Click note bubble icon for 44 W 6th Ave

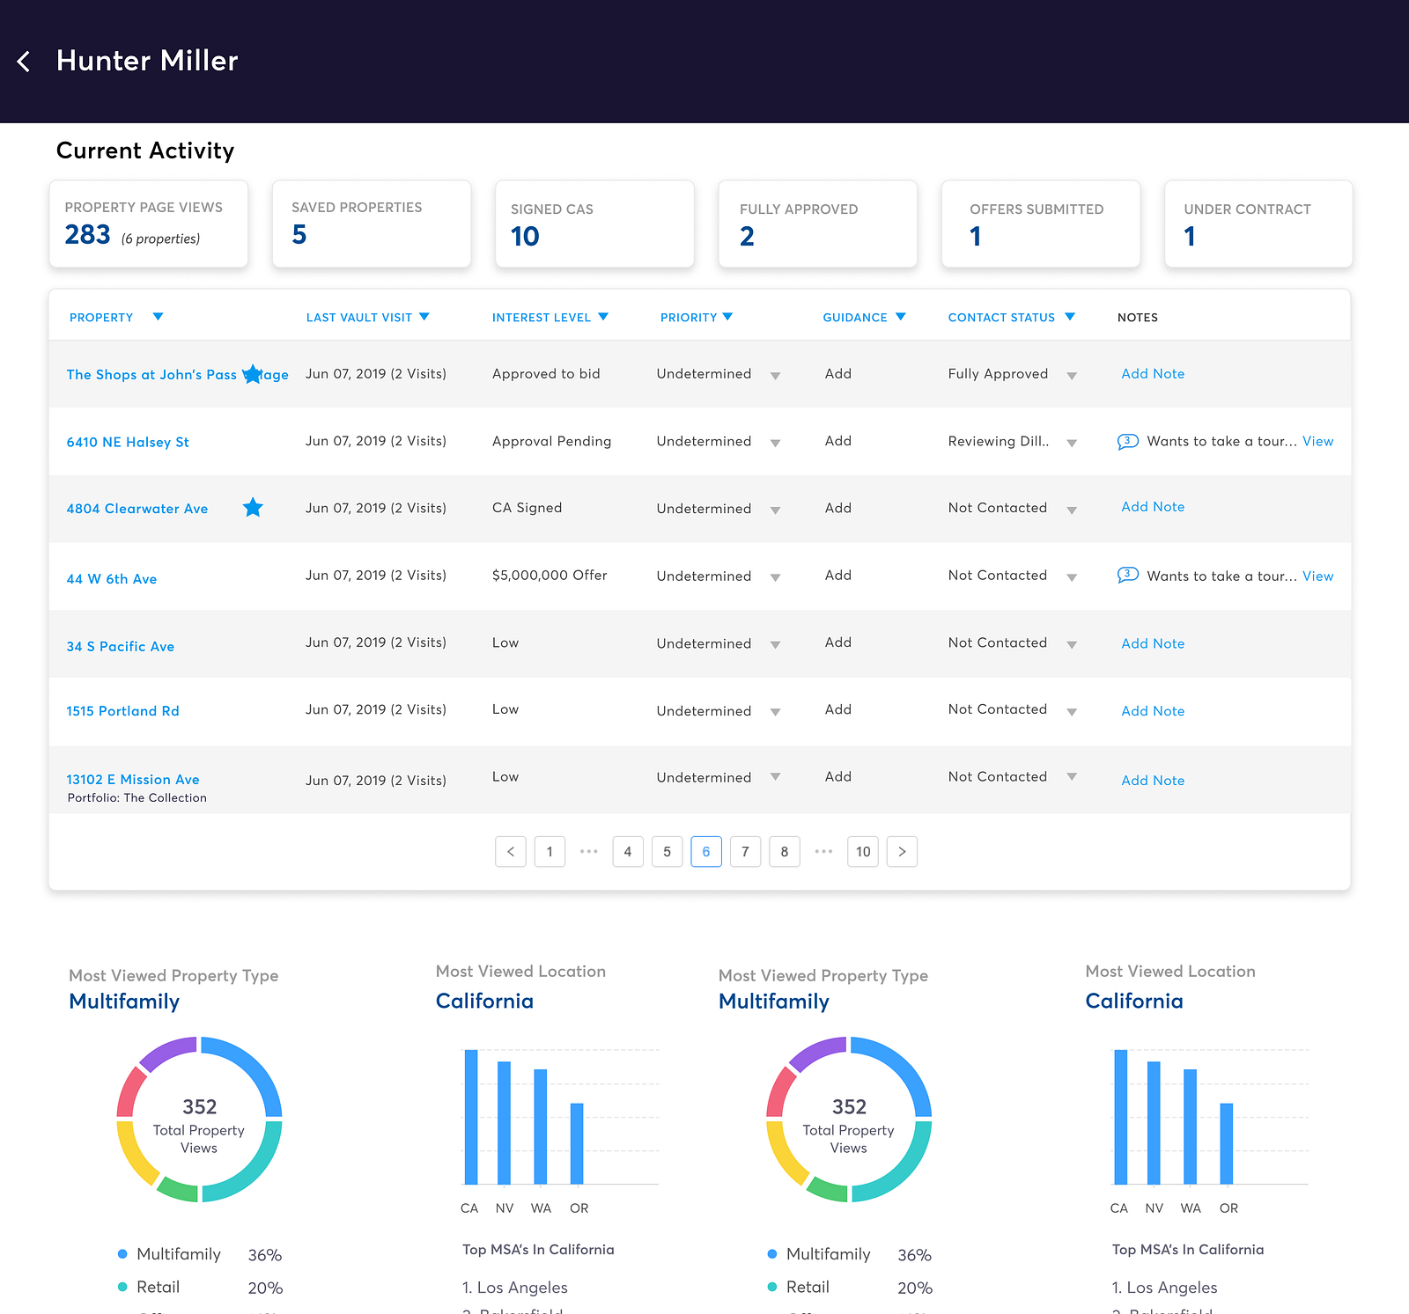pyautogui.click(x=1127, y=576)
